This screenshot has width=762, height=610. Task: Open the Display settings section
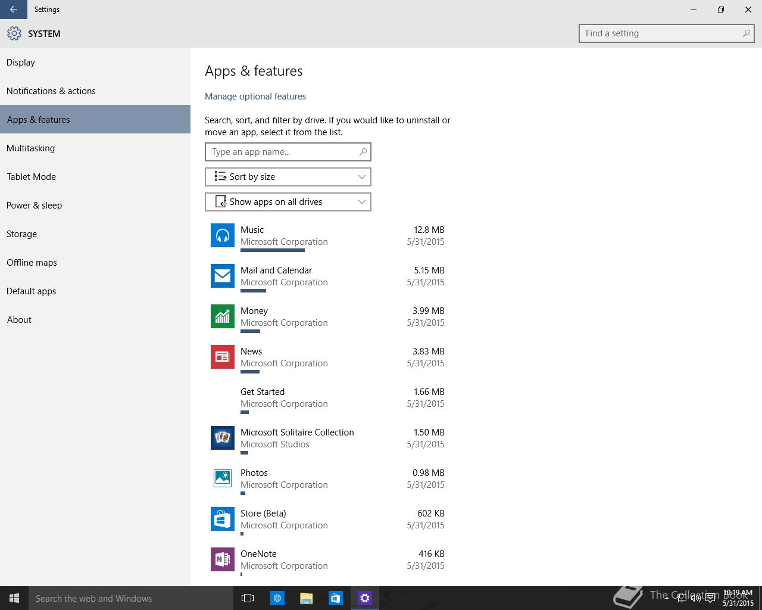pos(95,63)
